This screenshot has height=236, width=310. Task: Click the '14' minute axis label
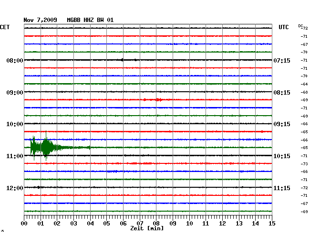click(255, 223)
